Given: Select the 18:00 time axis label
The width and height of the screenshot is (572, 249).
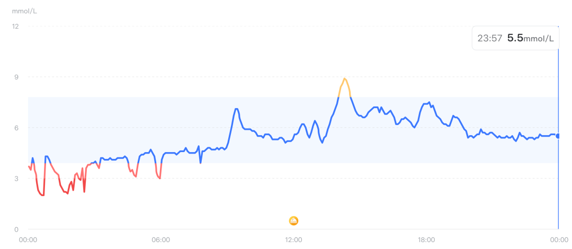Looking at the screenshot, I should click(426, 240).
